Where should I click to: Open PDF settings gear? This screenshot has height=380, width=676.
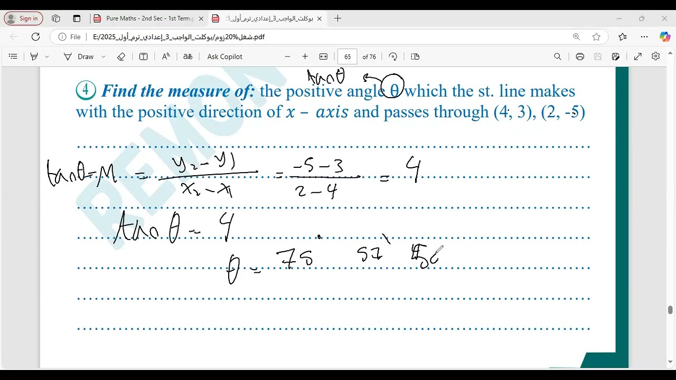pyautogui.click(x=655, y=56)
